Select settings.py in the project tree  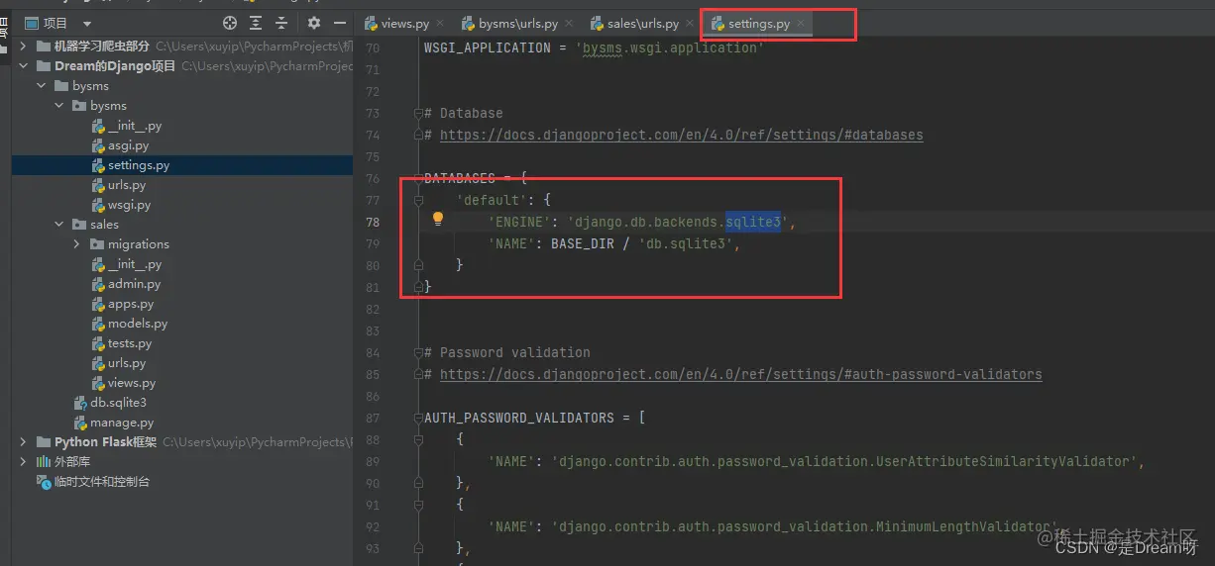[x=139, y=165]
